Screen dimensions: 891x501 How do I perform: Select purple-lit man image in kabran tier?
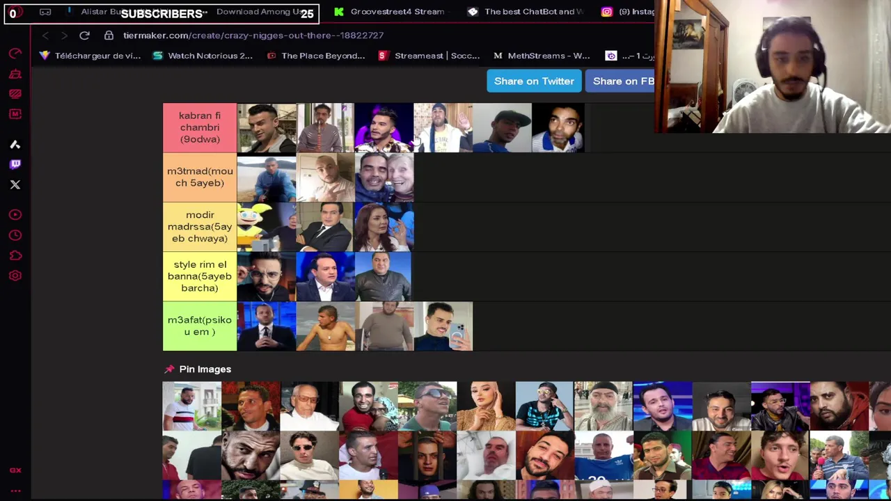click(x=384, y=127)
